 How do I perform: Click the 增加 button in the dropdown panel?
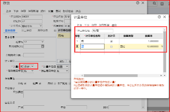point(62,61)
